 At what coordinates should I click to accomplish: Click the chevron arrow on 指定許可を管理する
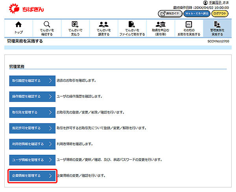(50, 128)
